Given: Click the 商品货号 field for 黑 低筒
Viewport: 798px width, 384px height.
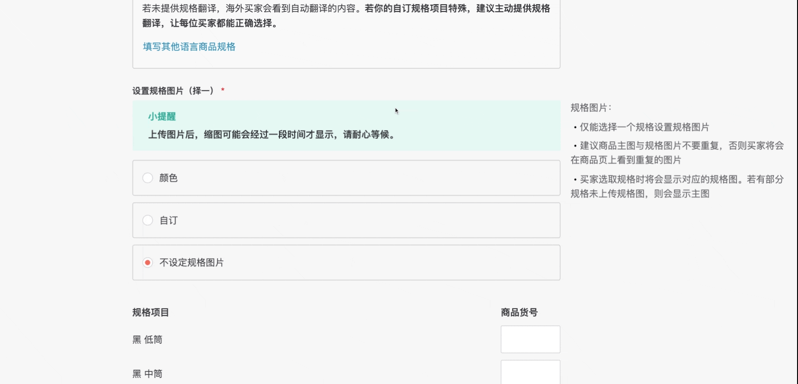Looking at the screenshot, I should [530, 339].
